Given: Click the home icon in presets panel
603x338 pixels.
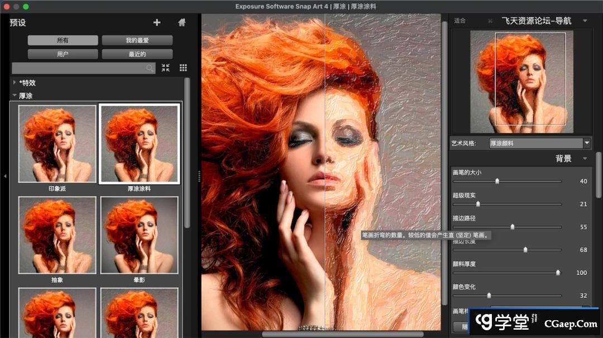Looking at the screenshot, I should (x=181, y=22).
